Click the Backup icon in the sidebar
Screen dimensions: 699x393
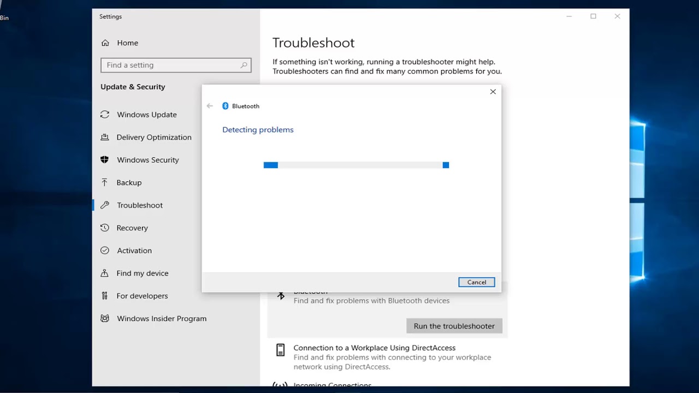click(x=104, y=182)
